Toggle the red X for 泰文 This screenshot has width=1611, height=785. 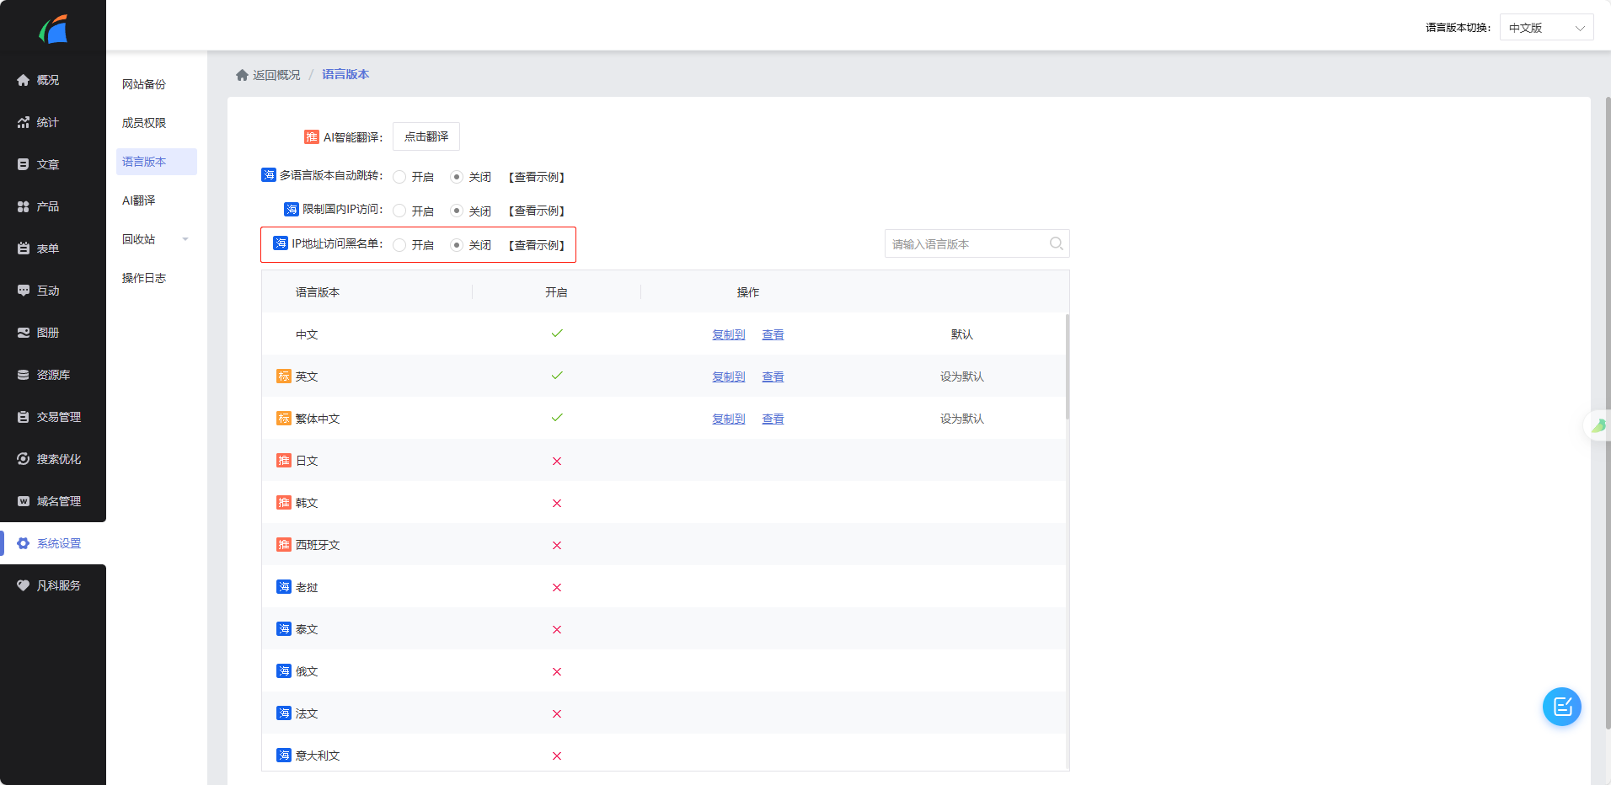[x=557, y=629]
